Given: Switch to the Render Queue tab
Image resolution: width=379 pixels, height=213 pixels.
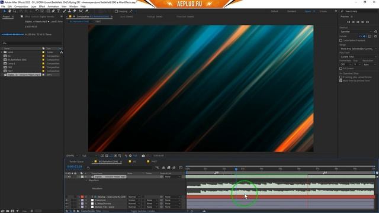Looking at the screenshot, I should [76, 162].
